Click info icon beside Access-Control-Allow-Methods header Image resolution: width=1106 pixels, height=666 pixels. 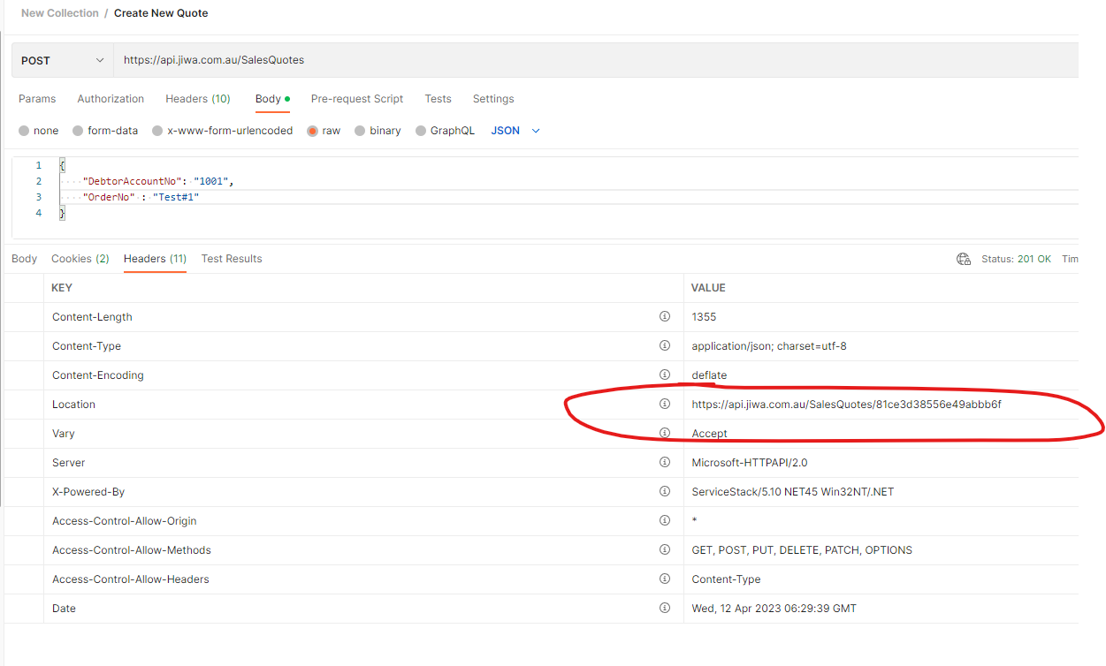pyautogui.click(x=665, y=549)
